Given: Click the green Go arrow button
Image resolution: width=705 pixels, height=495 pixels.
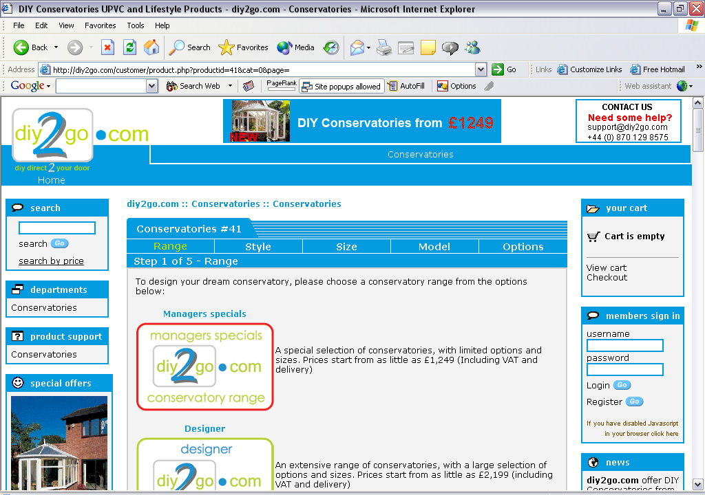Looking at the screenshot, I should pos(497,69).
